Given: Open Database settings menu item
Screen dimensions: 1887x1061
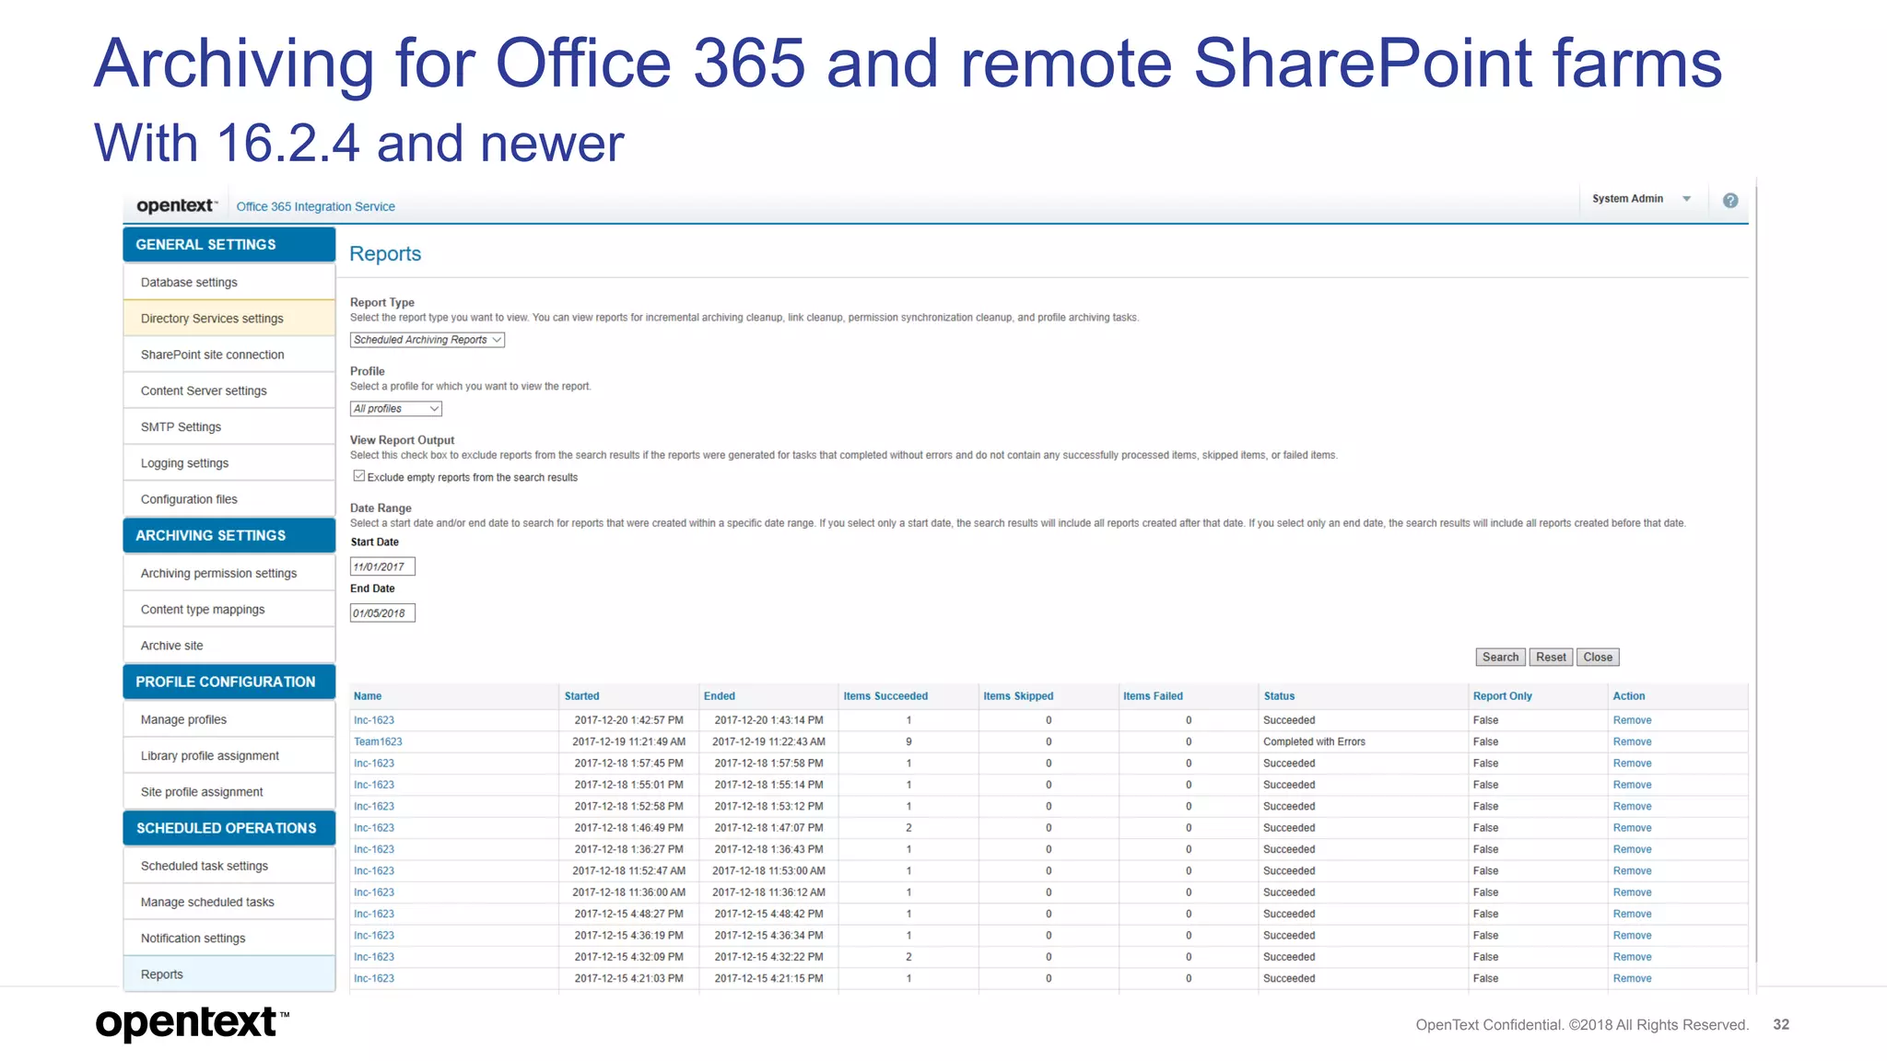Looking at the screenshot, I should pos(229,282).
